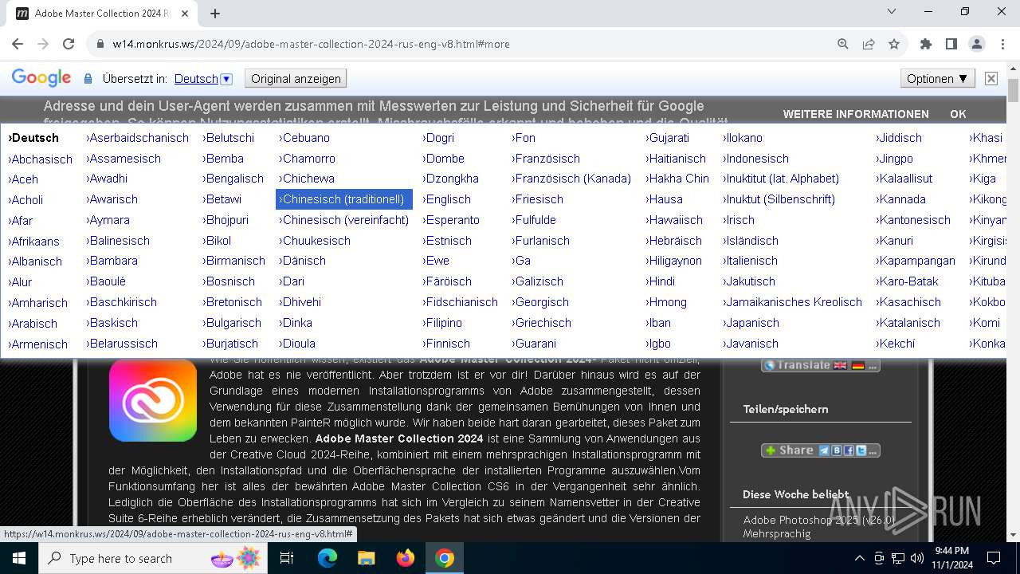The height and width of the screenshot is (574, 1020).
Task: Click the share page icon in address bar
Action: [x=869, y=44]
